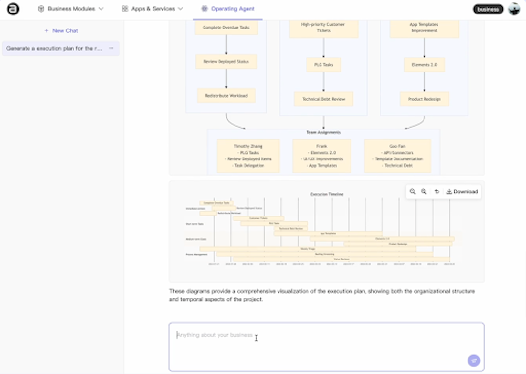Click the Operating Agent globe icon
The image size is (526, 374).
point(205,9)
